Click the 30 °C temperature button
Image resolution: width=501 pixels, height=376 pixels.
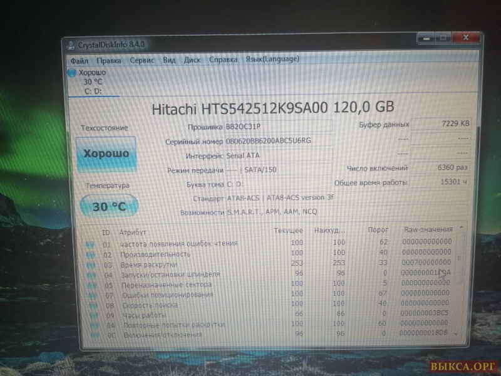coord(106,206)
